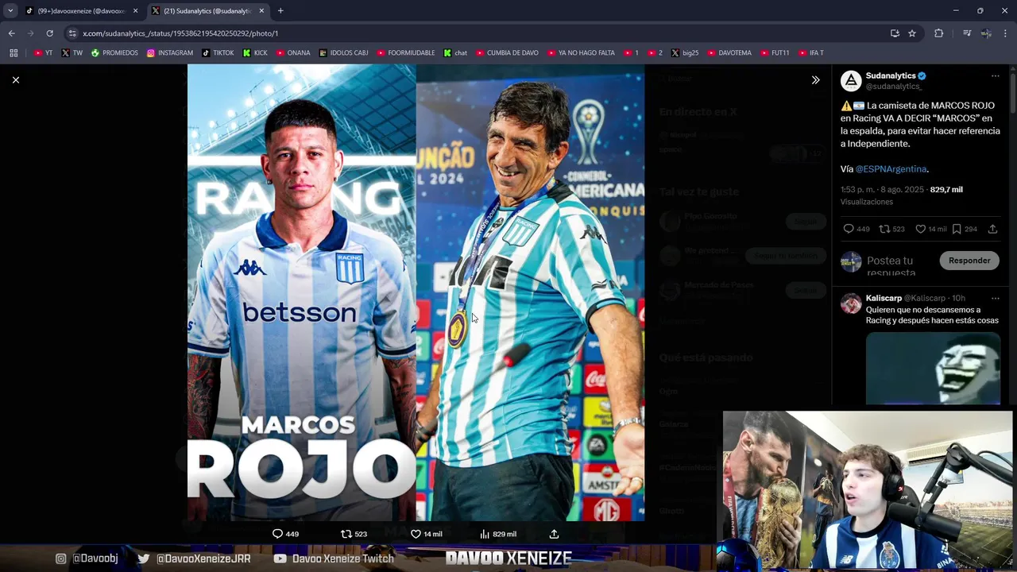Open the chat bookmark
Screen dimensions: 1017x572
tap(455, 53)
